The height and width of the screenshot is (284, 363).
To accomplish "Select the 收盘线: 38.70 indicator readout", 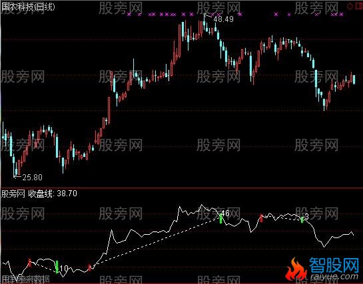I will coord(53,194).
